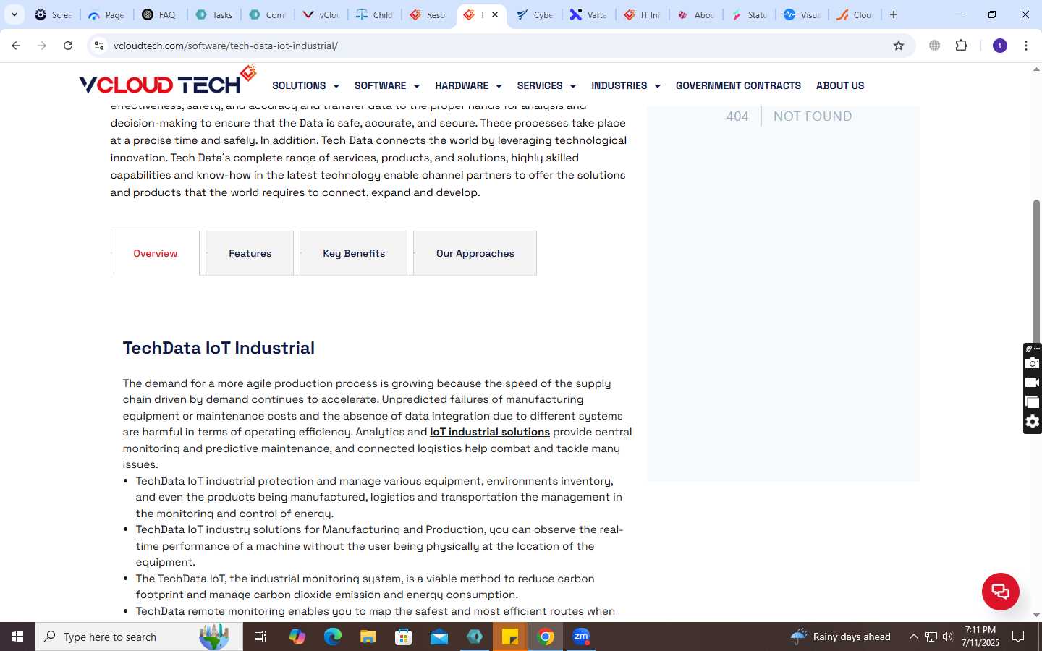This screenshot has height=651, width=1042.
Task: Click the browser back arrow
Action: tap(16, 46)
